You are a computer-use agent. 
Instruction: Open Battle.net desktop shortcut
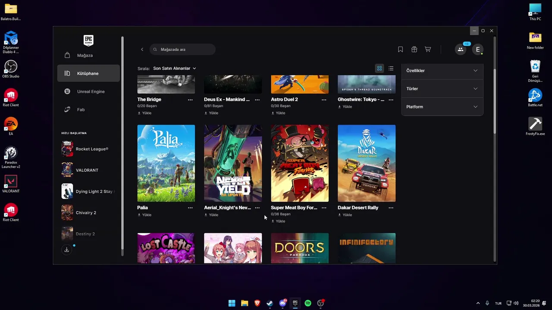tap(535, 98)
